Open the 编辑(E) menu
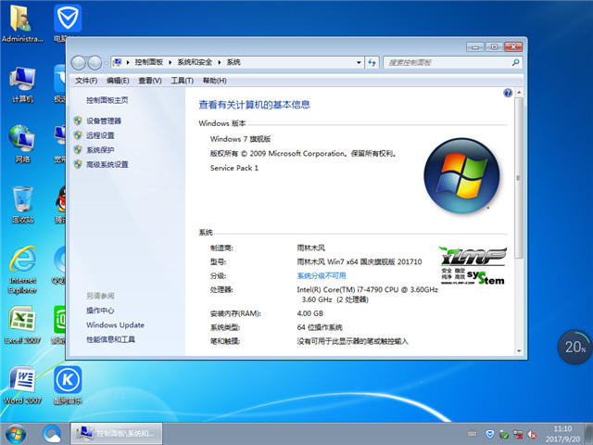Viewport: 593px width, 445px height. coord(118,81)
